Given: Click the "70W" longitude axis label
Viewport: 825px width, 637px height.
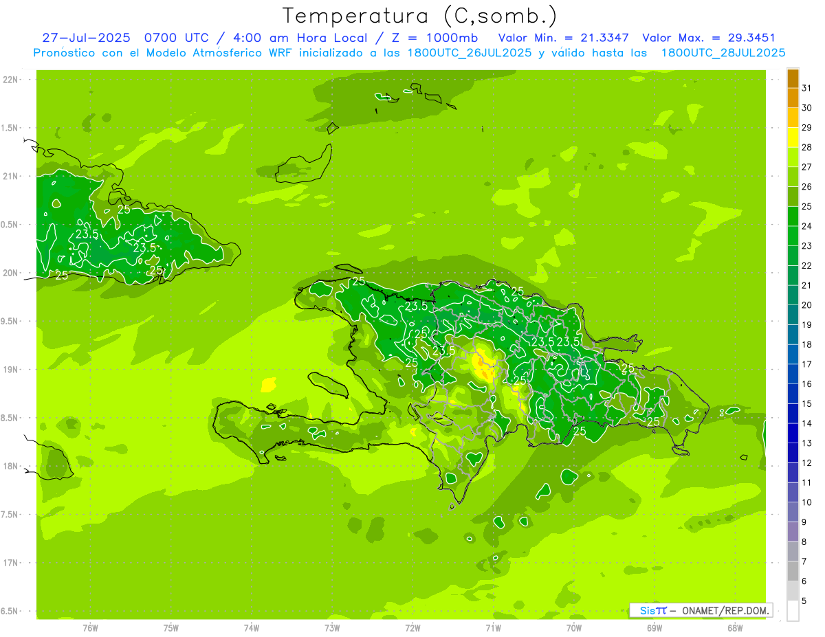Looking at the screenshot, I should coord(574,627).
